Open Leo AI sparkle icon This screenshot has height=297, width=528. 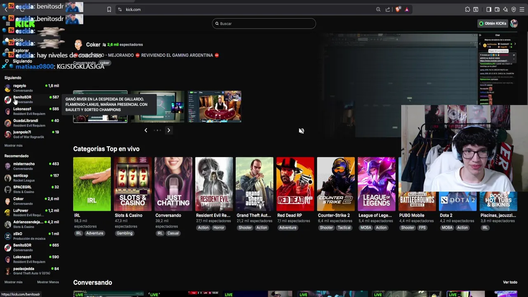click(x=505, y=9)
